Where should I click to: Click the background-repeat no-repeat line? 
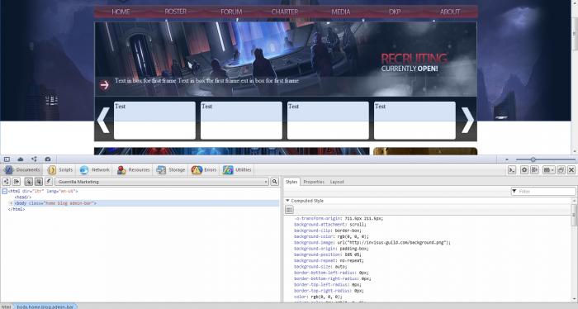[329, 261]
